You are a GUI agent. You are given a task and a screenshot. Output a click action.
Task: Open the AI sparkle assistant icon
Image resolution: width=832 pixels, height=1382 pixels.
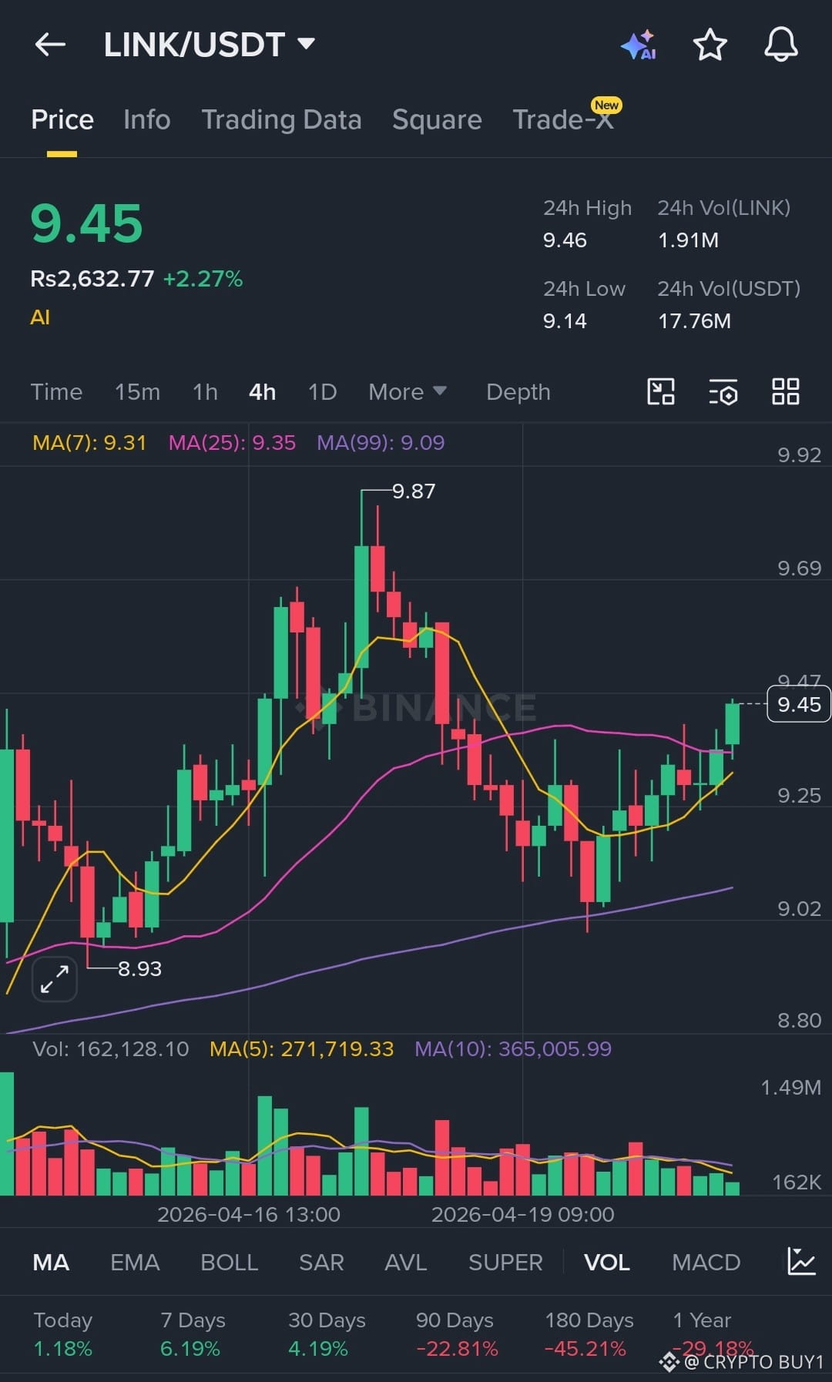[638, 45]
